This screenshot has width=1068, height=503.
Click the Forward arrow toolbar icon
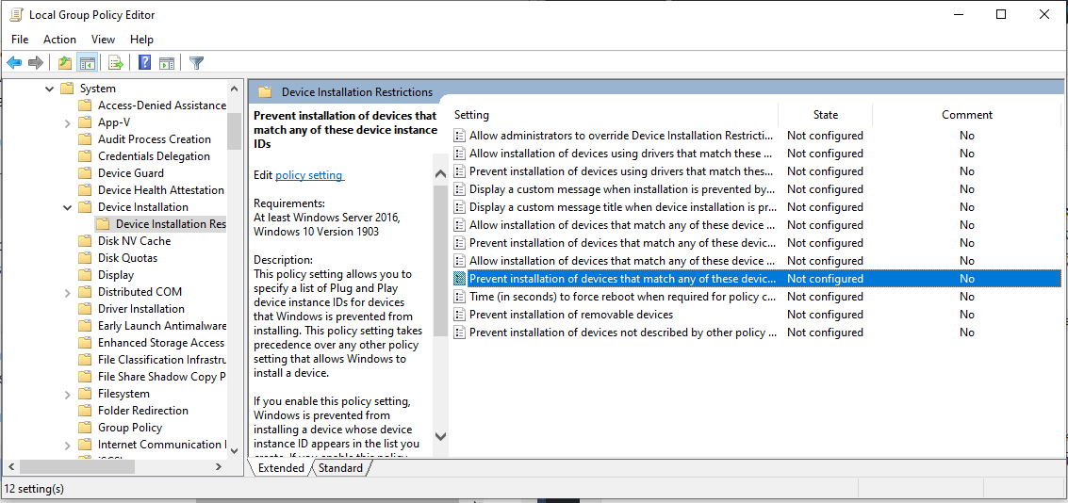pos(36,63)
